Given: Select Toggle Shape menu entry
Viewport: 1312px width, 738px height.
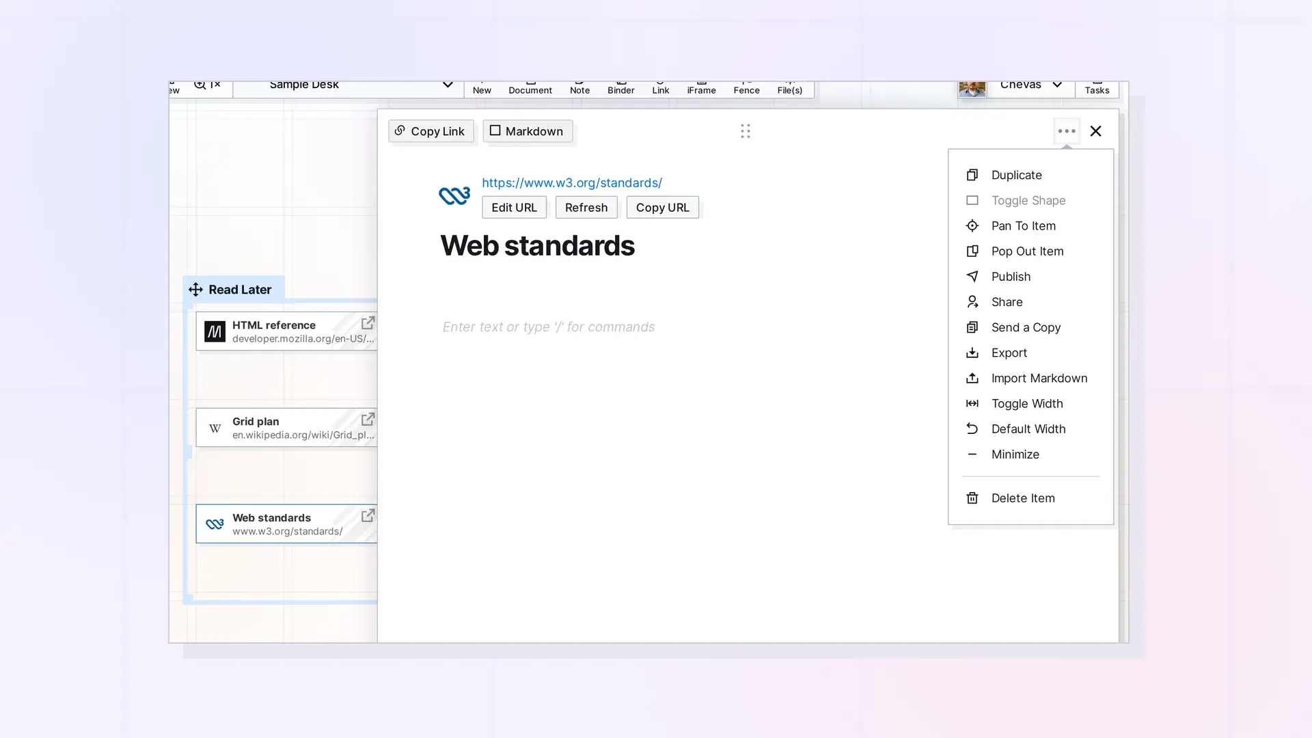Looking at the screenshot, I should click(x=1030, y=200).
